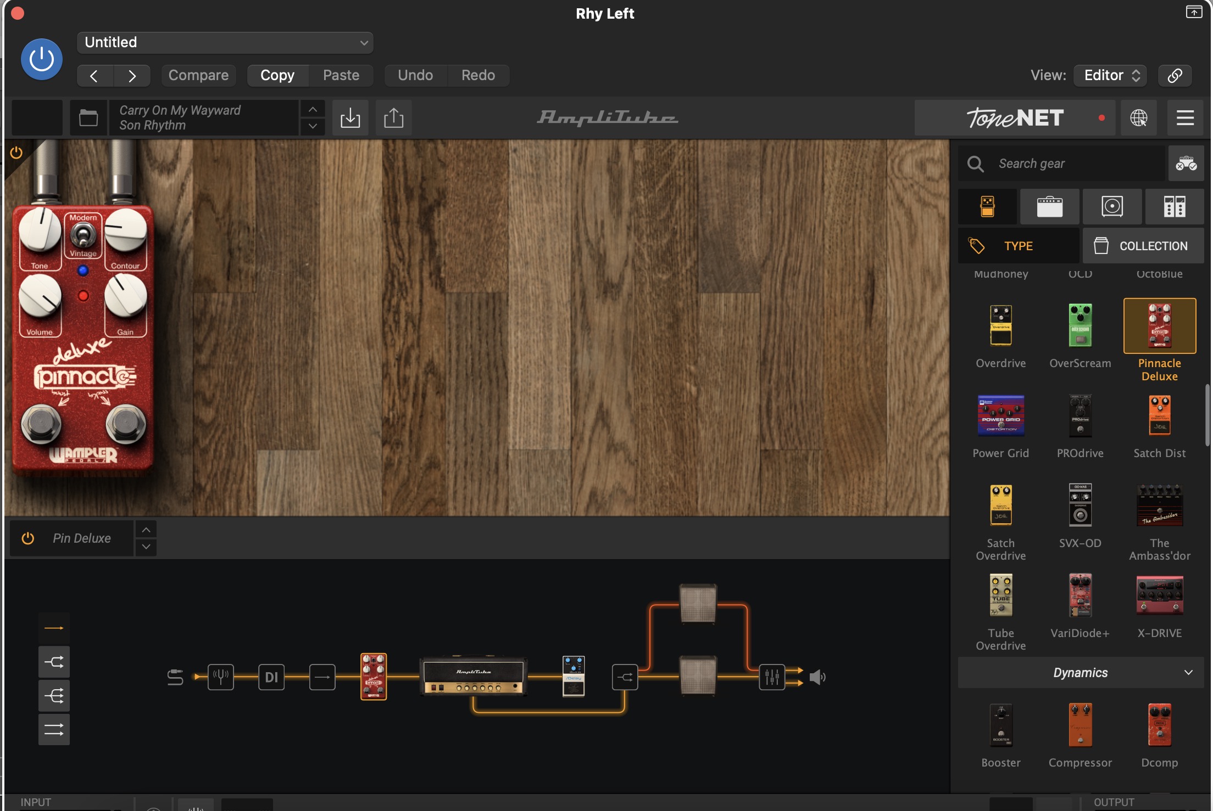Viewport: 1213px width, 811px height.
Task: Click the save preset download icon
Action: [x=350, y=117]
